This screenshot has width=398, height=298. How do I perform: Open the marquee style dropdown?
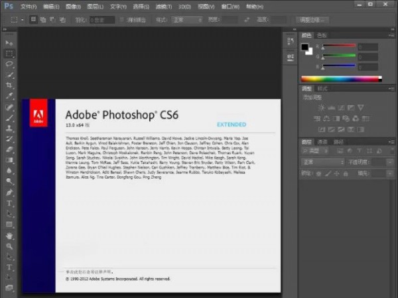click(187, 20)
